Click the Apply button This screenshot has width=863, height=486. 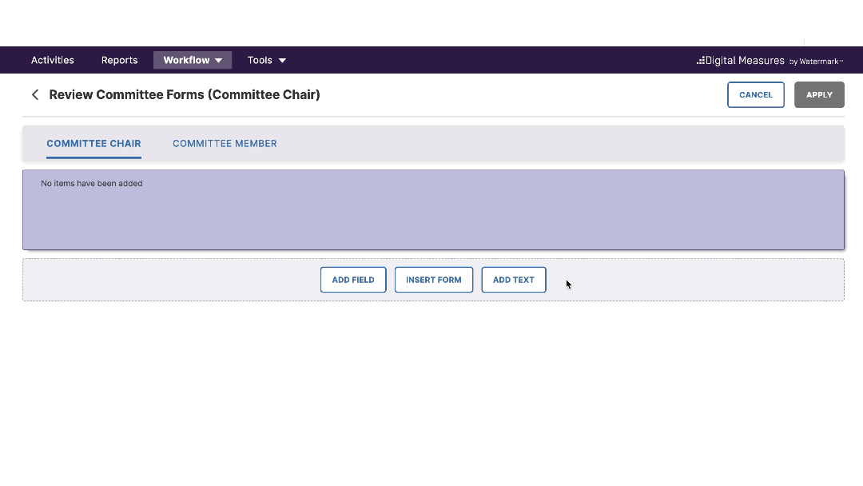(x=819, y=94)
